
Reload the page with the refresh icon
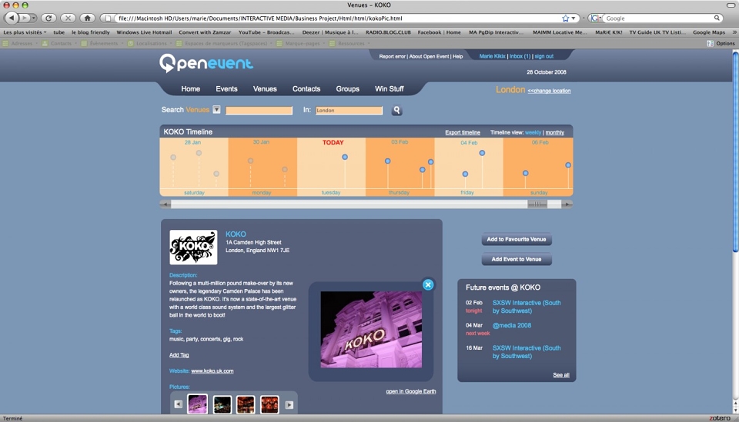click(x=48, y=18)
